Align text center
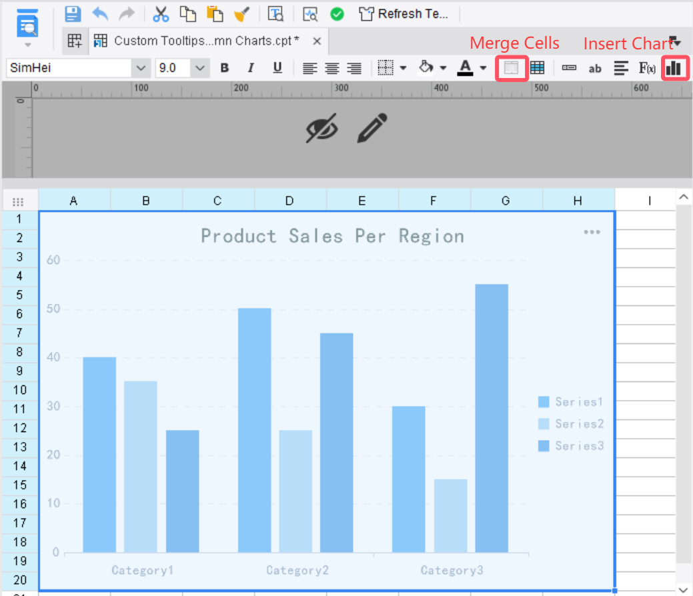This screenshot has height=596, width=693. pos(332,68)
